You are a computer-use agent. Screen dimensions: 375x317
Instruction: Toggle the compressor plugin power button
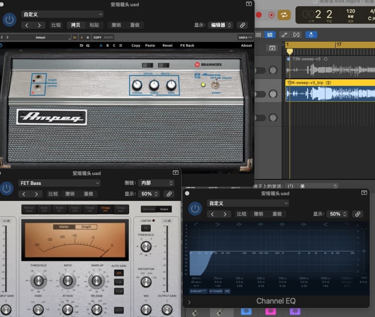click(6, 188)
